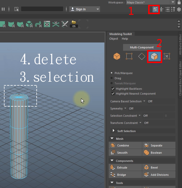This screenshot has width=182, height=188.
Task: Switch to Vertex selection mode icon
Action: (x=129, y=57)
